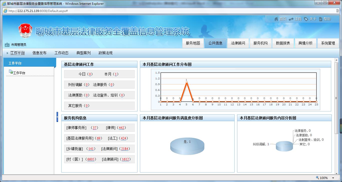Click the 工作平台 tree node icon
342x182 pixels.
(11, 72)
